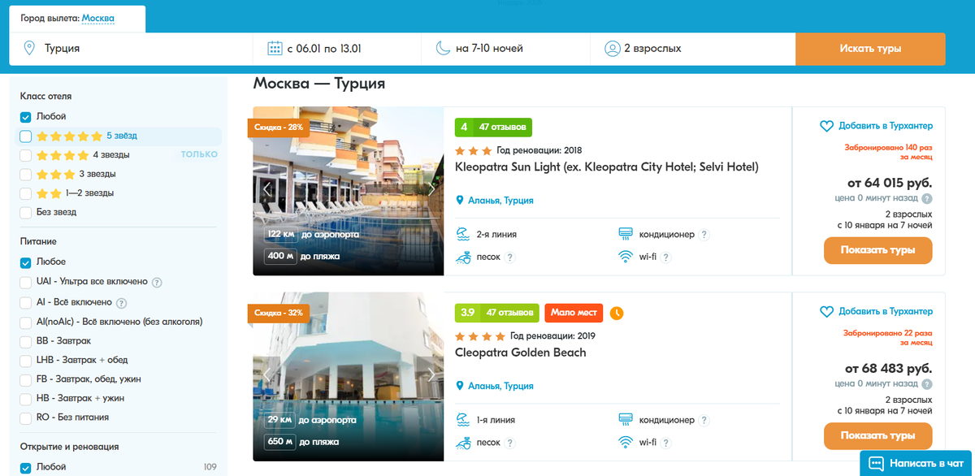Click the person icon for travelers
Screen dimensions: 975x476
click(x=612, y=48)
